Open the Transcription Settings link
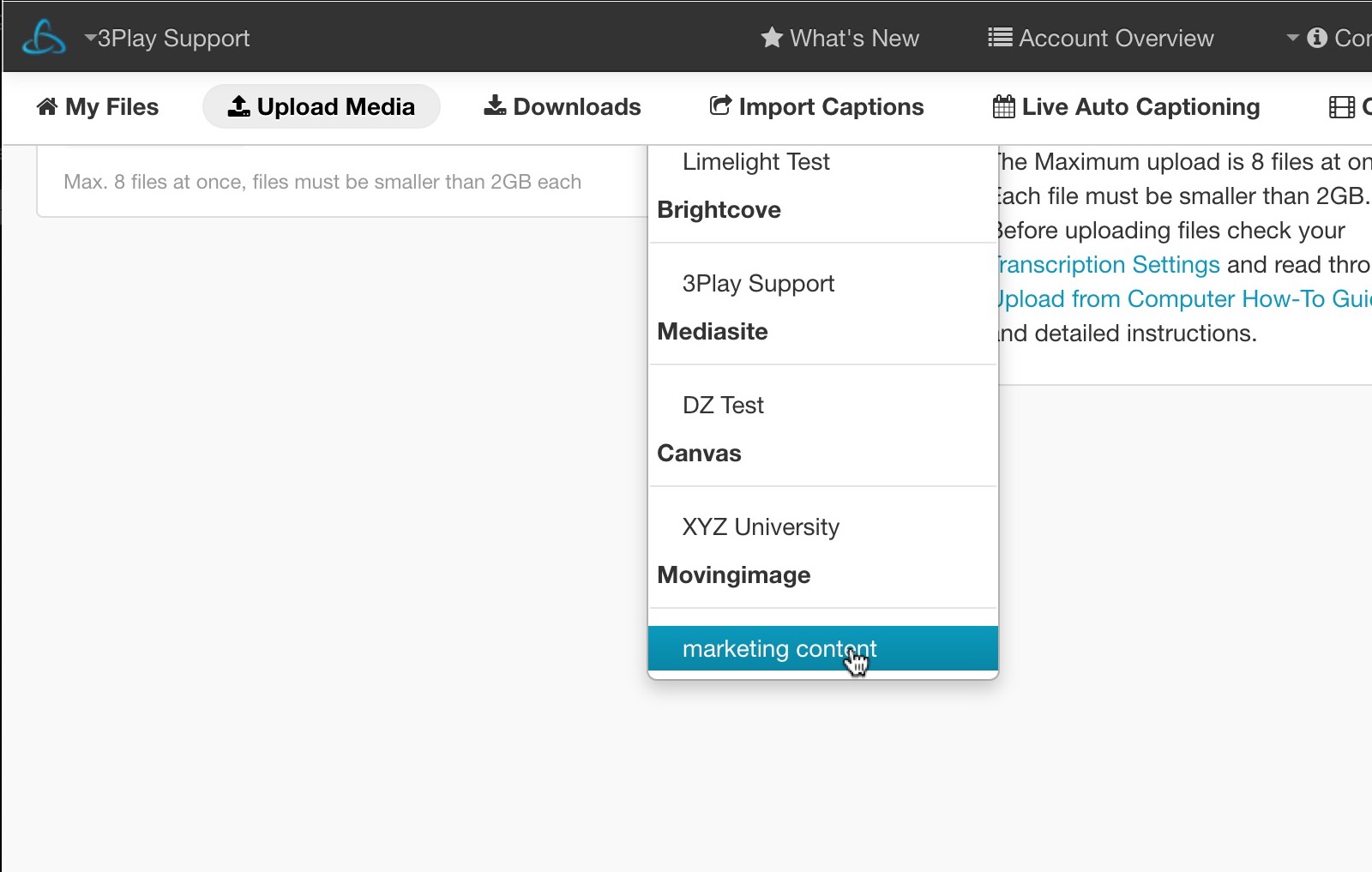The image size is (1372, 872). (1109, 264)
